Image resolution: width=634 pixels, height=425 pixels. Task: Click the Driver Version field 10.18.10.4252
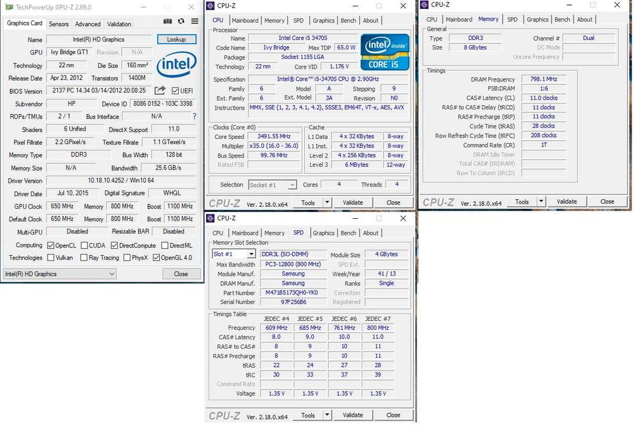[x=121, y=180]
